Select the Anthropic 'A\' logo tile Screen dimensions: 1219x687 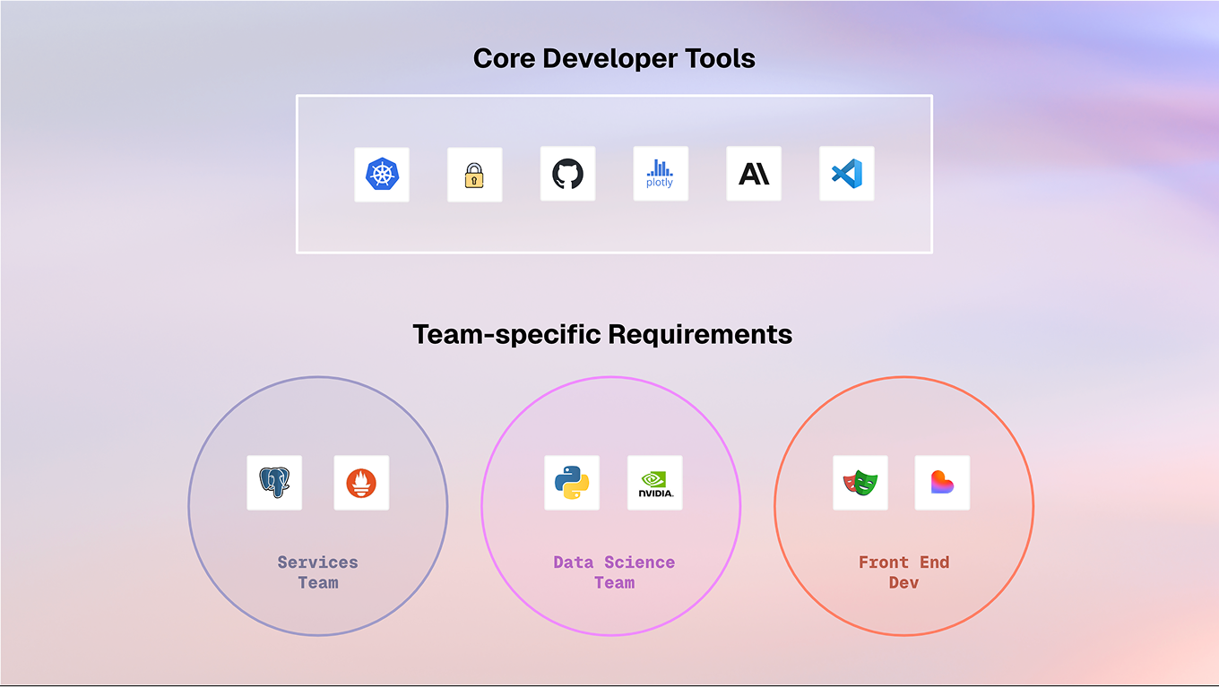pyautogui.click(x=754, y=174)
